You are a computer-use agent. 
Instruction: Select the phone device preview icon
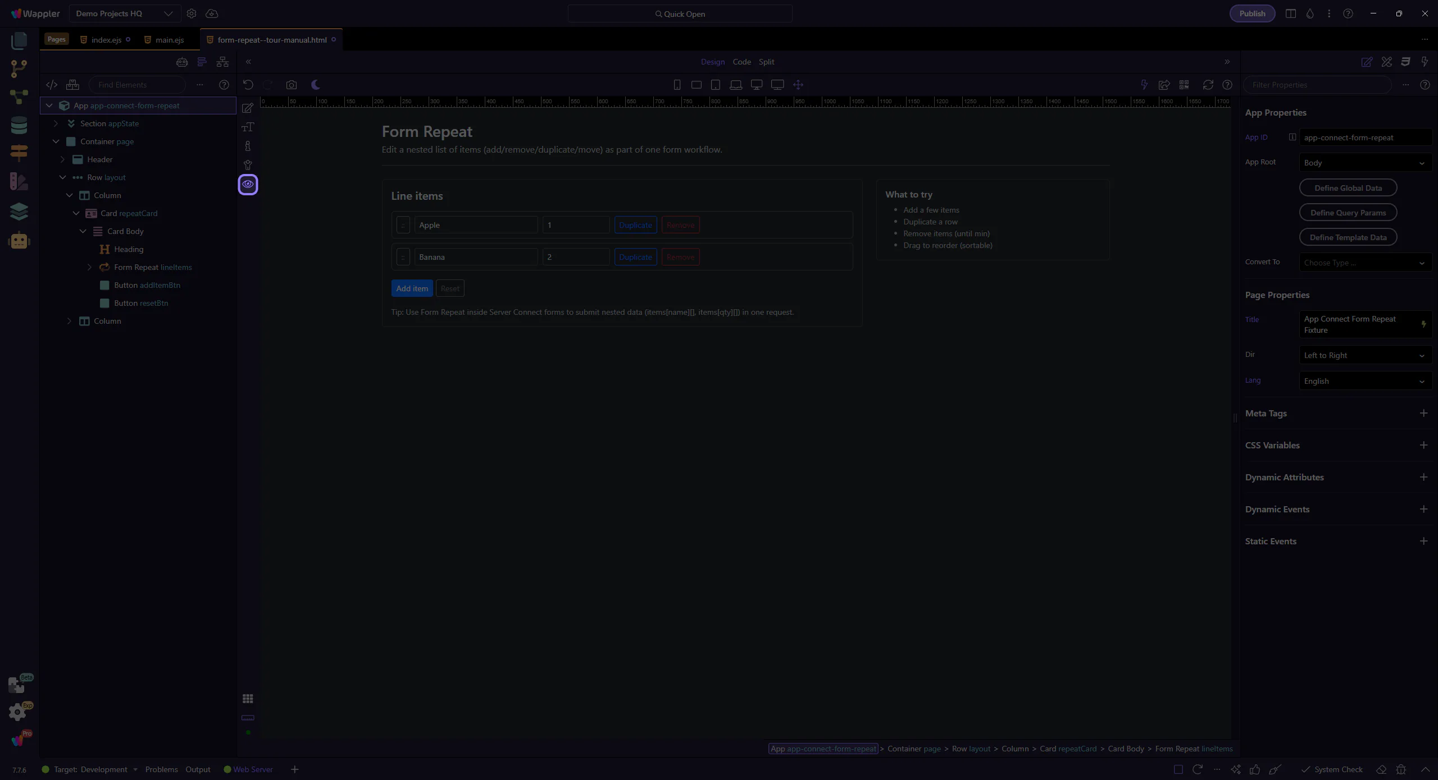point(677,85)
